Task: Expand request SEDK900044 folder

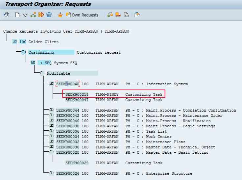Action: (51, 110)
